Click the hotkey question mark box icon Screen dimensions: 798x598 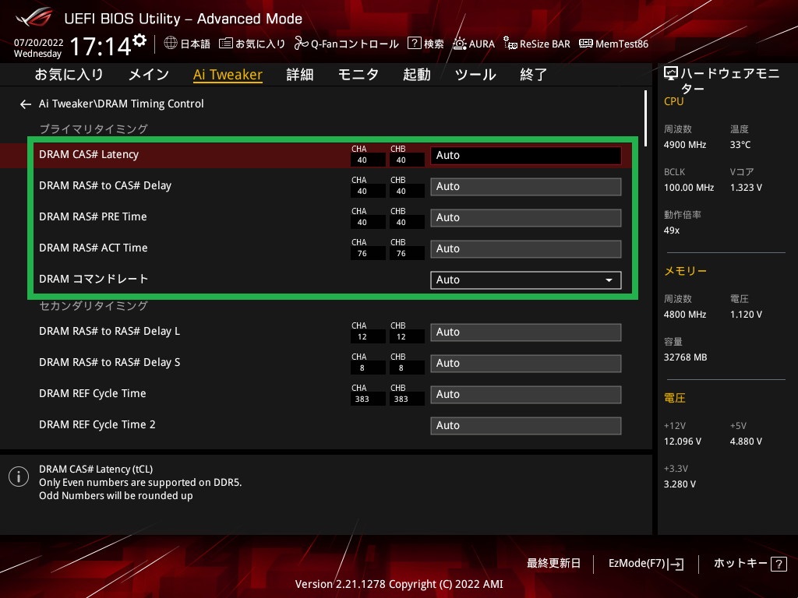pyautogui.click(x=779, y=564)
